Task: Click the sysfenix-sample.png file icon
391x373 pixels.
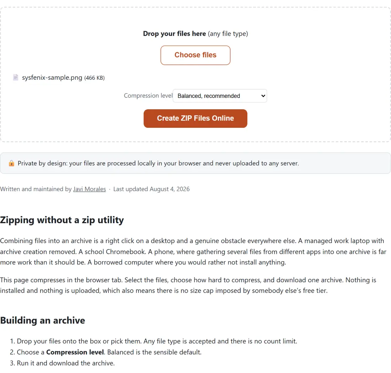Action: coord(15,77)
